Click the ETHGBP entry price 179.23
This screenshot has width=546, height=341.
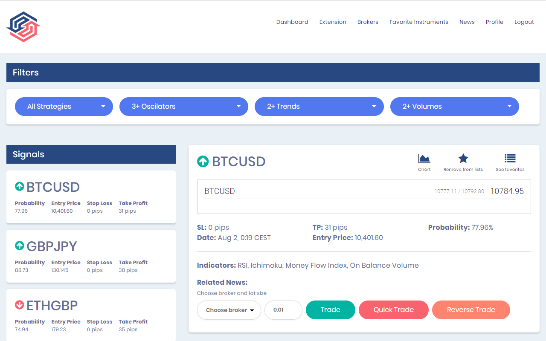pyautogui.click(x=59, y=329)
